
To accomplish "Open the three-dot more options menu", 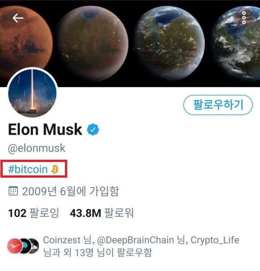I will 244,17.
